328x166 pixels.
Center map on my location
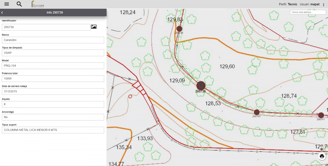click(x=322, y=149)
